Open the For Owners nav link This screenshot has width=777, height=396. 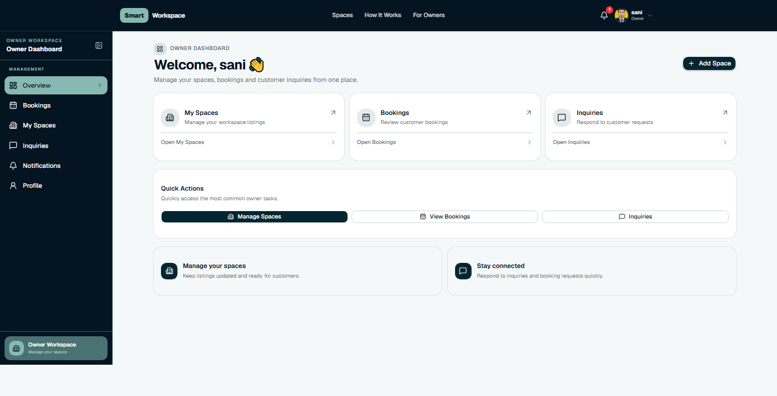click(x=429, y=15)
